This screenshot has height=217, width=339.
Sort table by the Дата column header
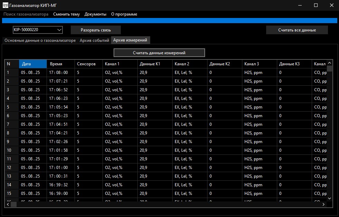click(x=32, y=64)
